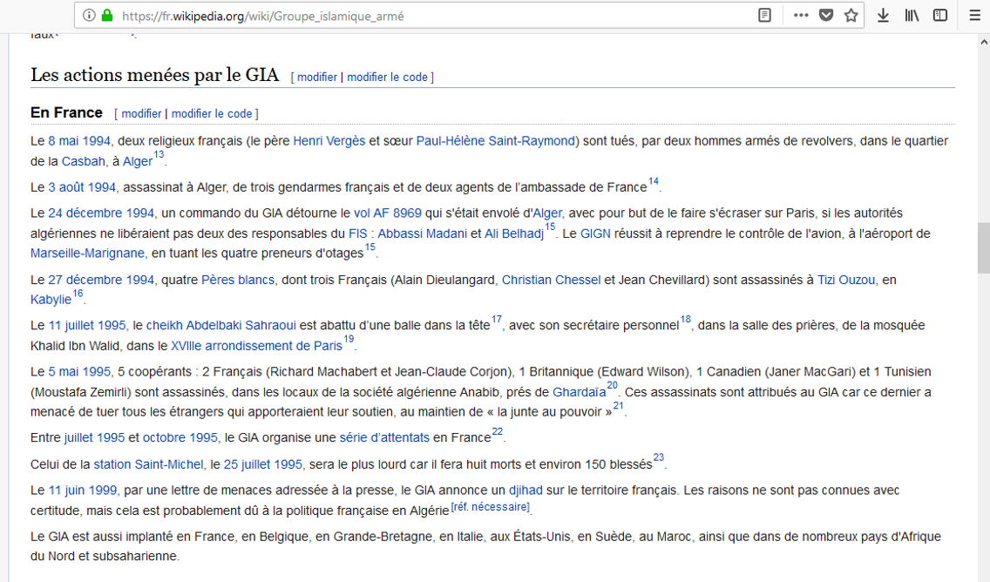Open the Library icon
Screen dimensions: 990x582
click(912, 15)
